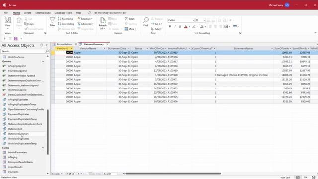Open the font name Calibri combo box
The width and height of the screenshot is (318, 179).
[x=181, y=20]
